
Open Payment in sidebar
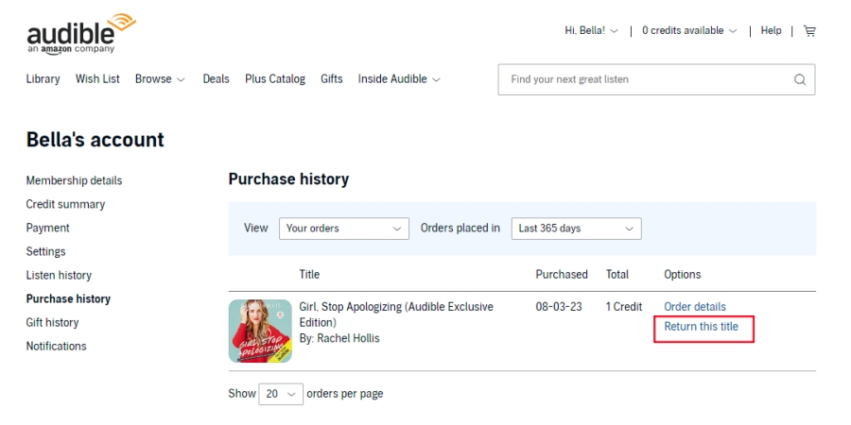(x=48, y=229)
